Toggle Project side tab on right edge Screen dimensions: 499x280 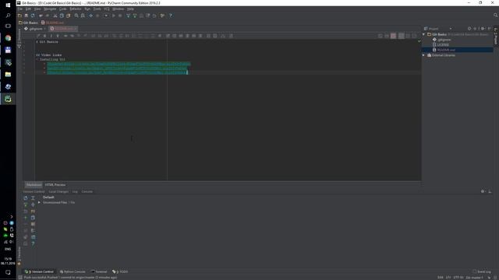[496, 37]
